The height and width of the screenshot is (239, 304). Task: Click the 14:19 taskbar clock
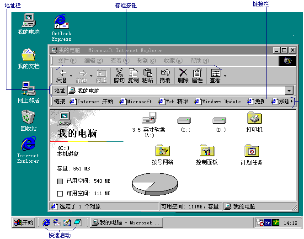tap(290, 223)
